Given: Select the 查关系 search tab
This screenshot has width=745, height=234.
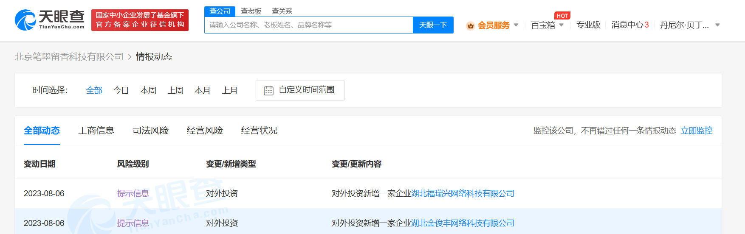Looking at the screenshot, I should click(282, 11).
